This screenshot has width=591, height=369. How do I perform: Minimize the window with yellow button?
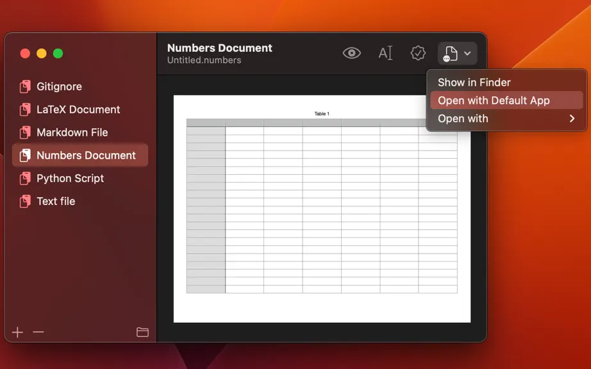tap(42, 53)
